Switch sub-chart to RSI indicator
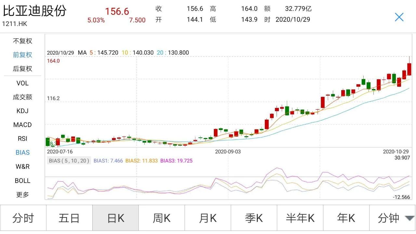 tap(22, 139)
